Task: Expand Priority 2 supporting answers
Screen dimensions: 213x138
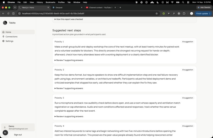Action: 69,88
